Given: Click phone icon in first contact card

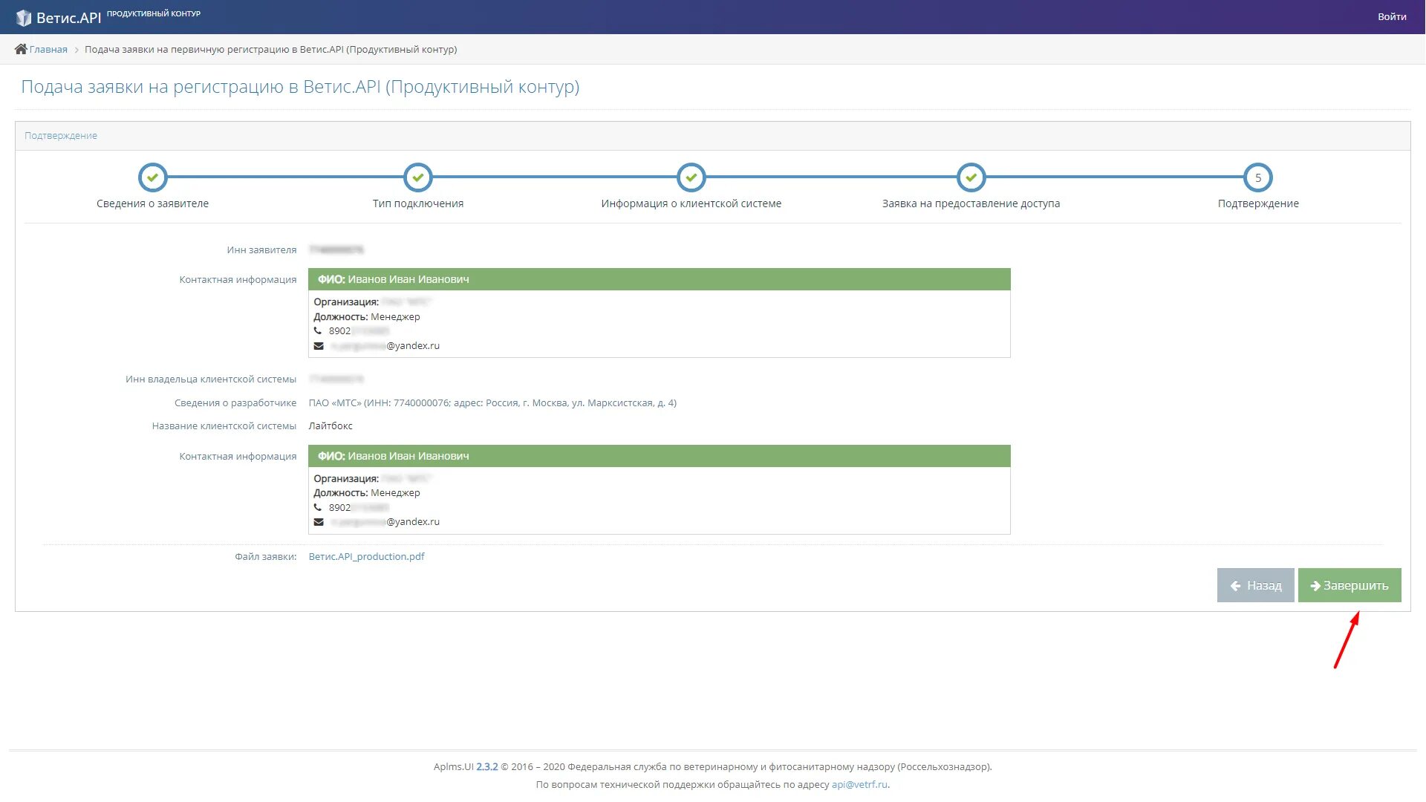Looking at the screenshot, I should 318,331.
